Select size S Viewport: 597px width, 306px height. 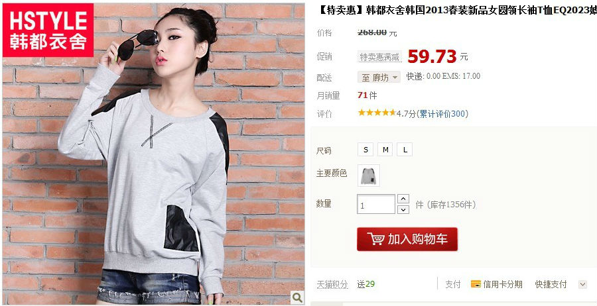[x=365, y=150]
